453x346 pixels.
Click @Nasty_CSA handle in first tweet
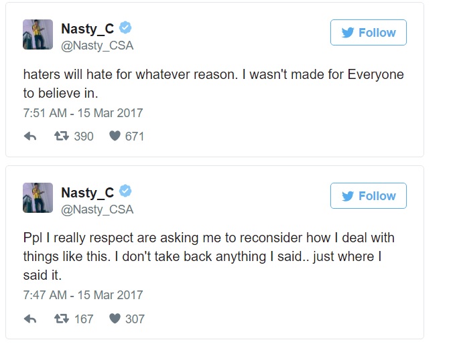point(97,46)
